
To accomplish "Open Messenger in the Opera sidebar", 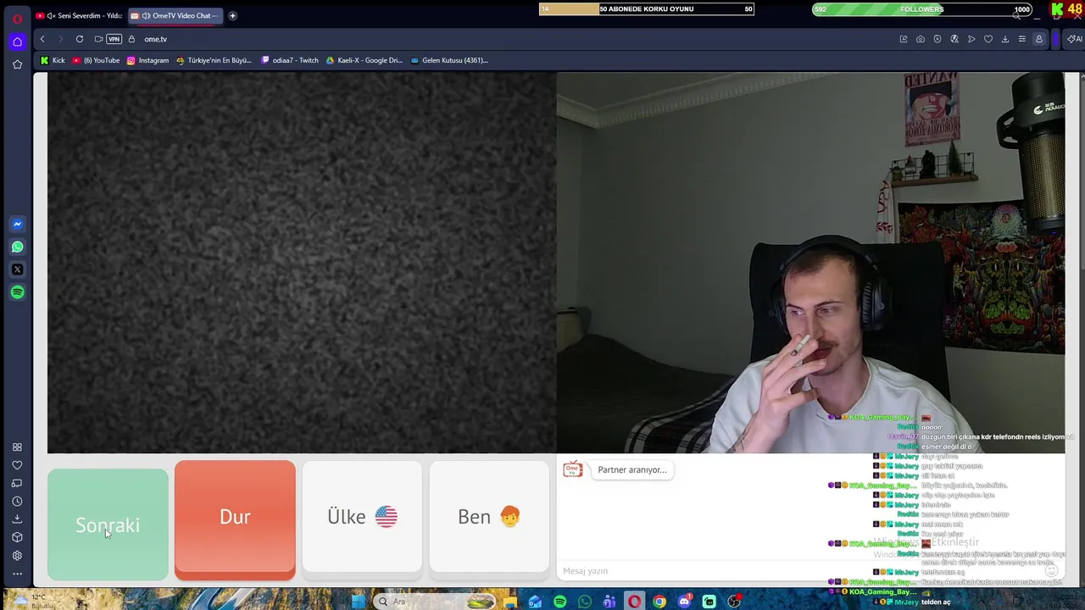I will click(x=17, y=225).
